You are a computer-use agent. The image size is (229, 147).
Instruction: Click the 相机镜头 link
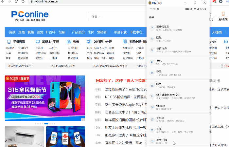point(73,53)
